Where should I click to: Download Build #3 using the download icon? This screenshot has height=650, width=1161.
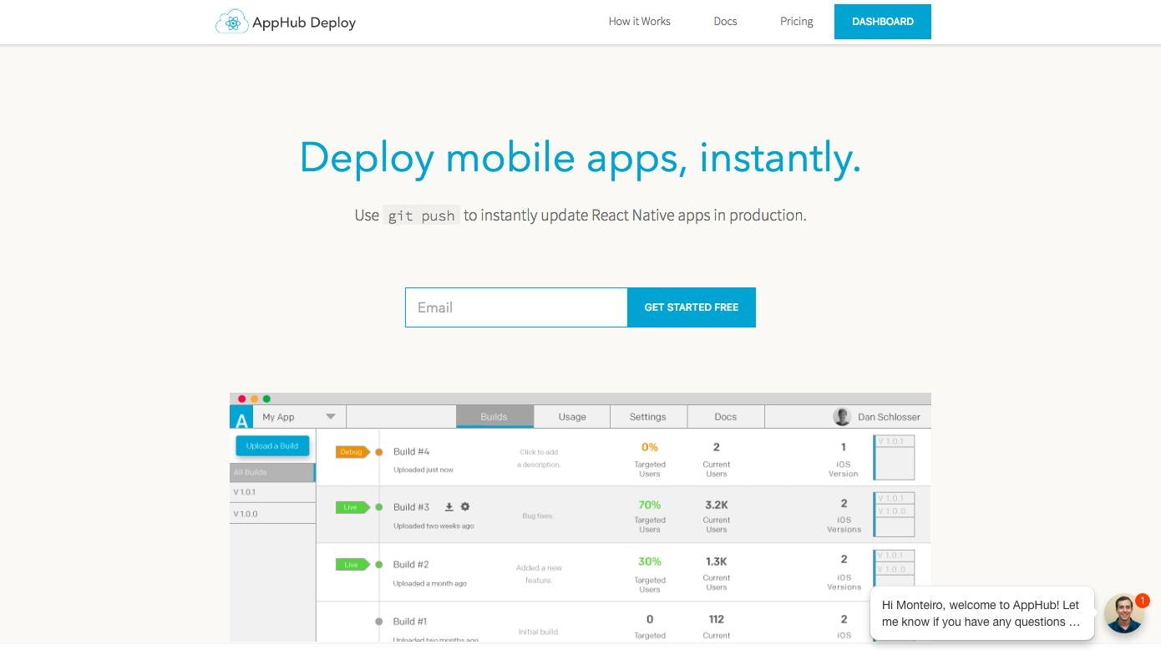click(x=449, y=506)
